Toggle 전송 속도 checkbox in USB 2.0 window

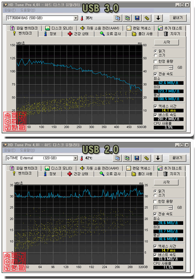coord(155,214)
